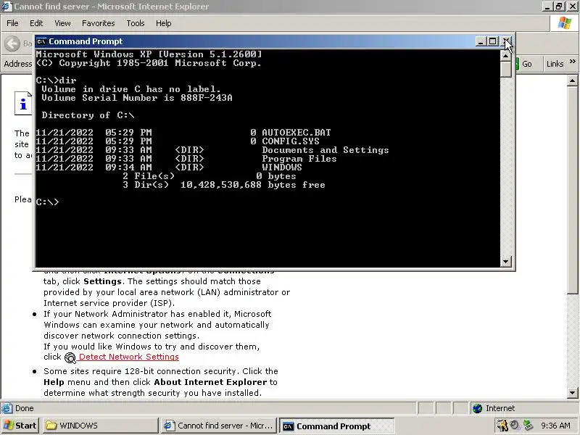Click the Links toolbar label
The image size is (580, 435).
point(555,64)
